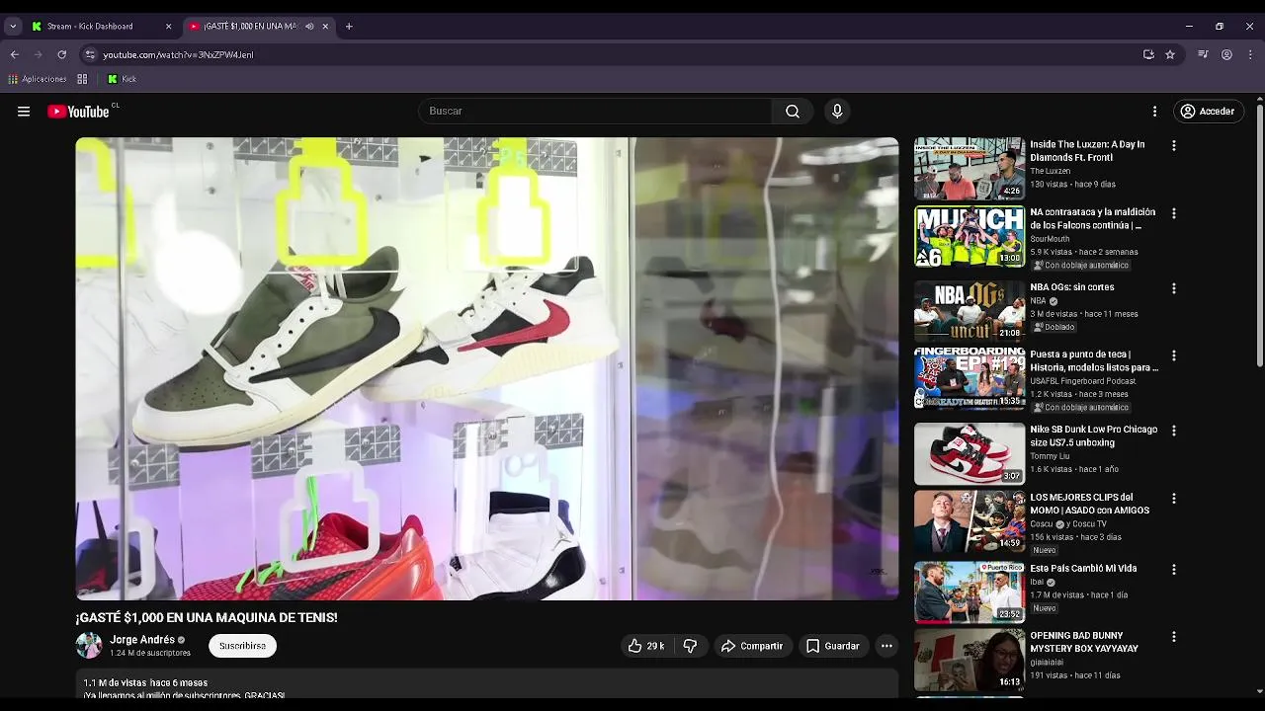
Task: Click the Con doblaje automático badge under SourMouth
Action: pyautogui.click(x=1080, y=266)
